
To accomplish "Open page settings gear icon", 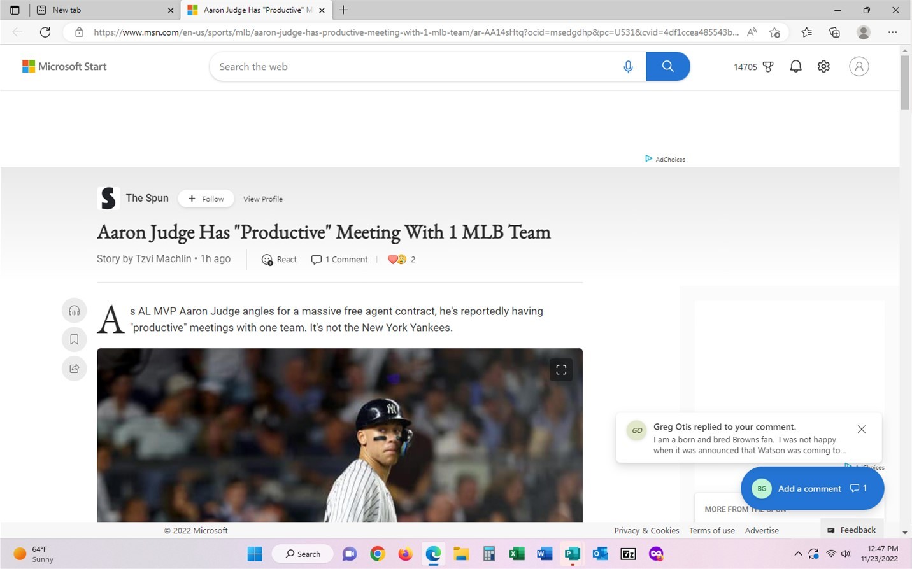I will (x=823, y=66).
